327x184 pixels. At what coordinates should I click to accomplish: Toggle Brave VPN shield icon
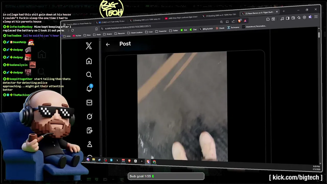[x=304, y=17]
